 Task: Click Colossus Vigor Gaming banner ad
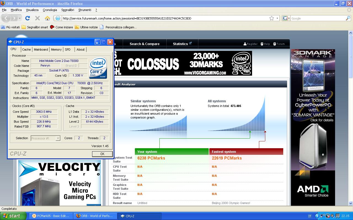tap(183, 63)
